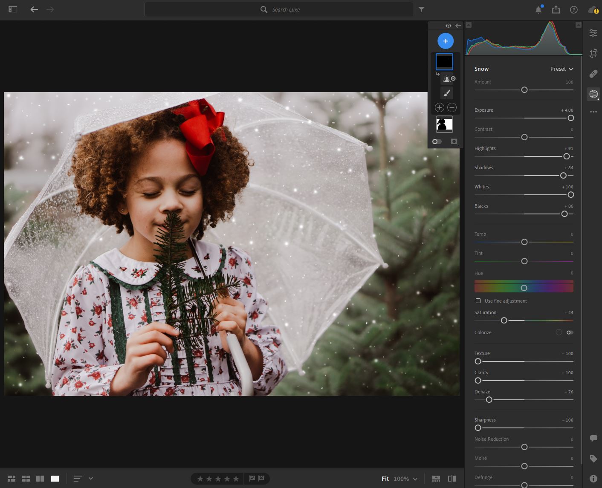This screenshot has height=488, width=602.
Task: Open the Preset dropdown menu
Action: (561, 69)
